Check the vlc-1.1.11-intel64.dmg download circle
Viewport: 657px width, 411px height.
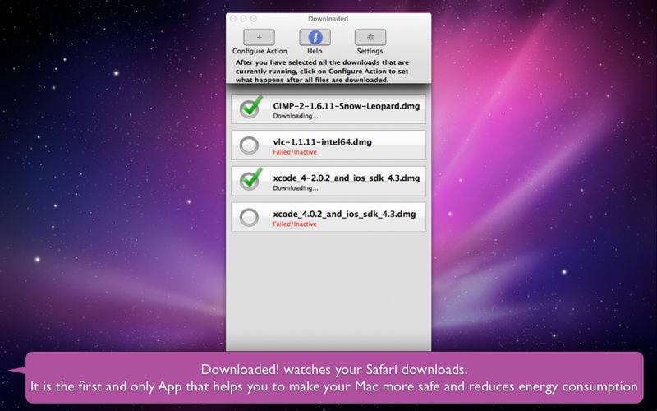(x=250, y=145)
